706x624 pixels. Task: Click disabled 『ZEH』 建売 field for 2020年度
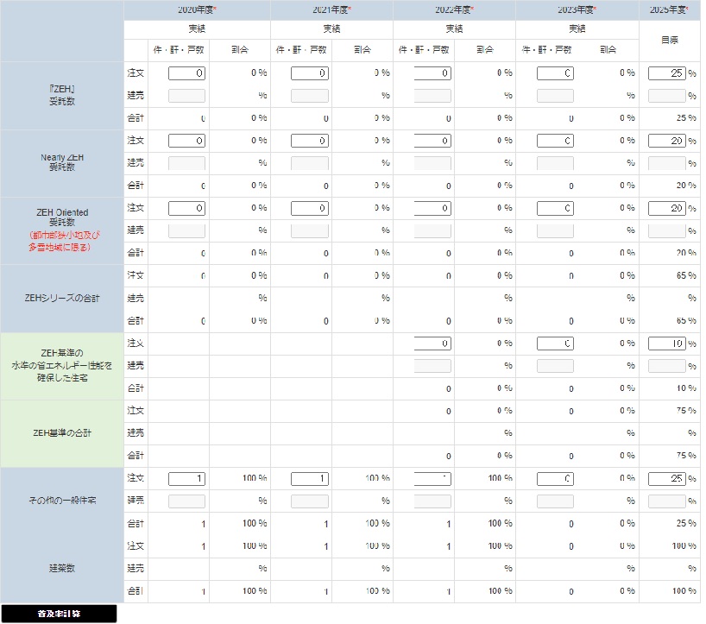186,96
